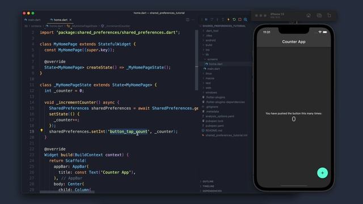
Task: Click the debug Step Into icon
Action: pyautogui.click(x=217, y=20)
